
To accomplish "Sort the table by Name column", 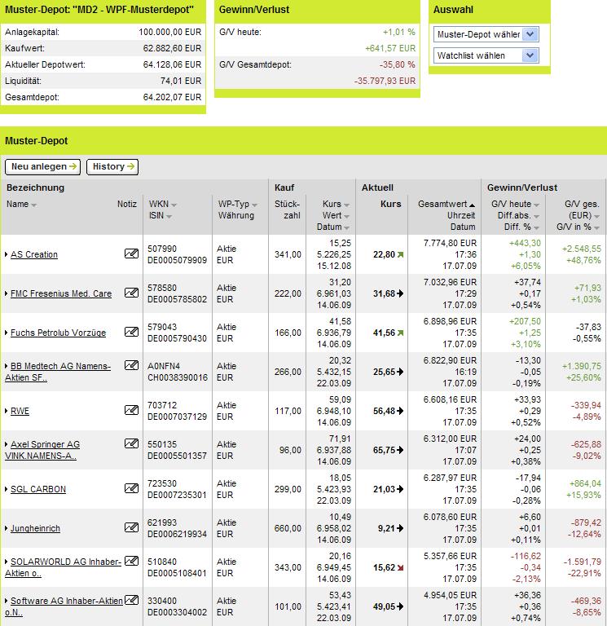I will tap(34, 205).
